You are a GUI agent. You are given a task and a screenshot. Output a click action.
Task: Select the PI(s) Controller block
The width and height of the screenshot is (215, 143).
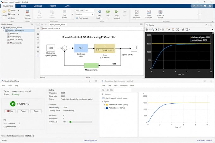81,48
